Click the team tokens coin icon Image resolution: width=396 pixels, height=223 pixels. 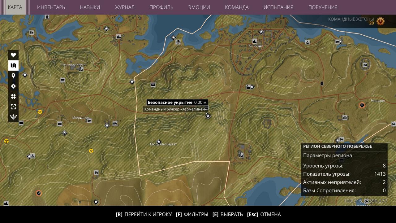381,21
